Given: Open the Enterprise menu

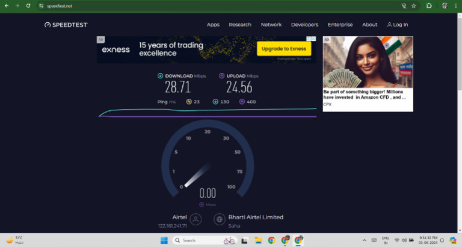Looking at the screenshot, I should [x=340, y=25].
